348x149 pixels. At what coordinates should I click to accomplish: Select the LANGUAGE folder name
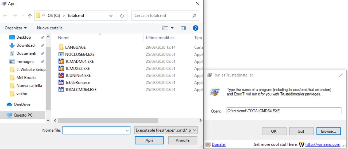[x=75, y=47]
